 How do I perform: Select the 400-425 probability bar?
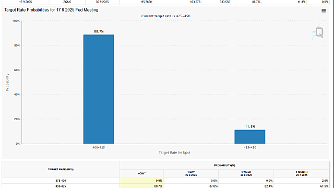[99, 89]
